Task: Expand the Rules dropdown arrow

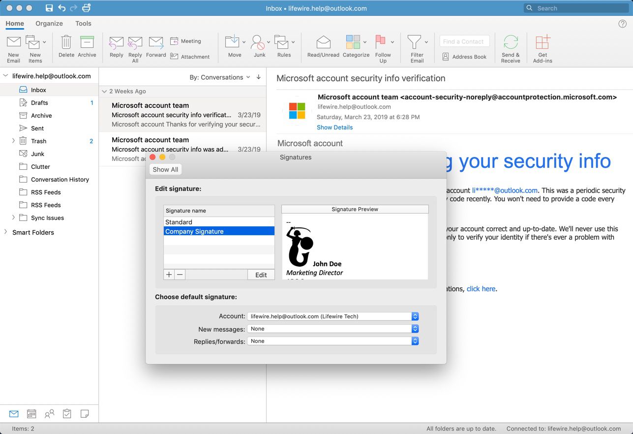Action: (293, 42)
